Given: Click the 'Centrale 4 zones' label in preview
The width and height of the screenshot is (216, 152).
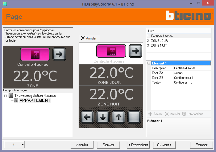Looking at the screenshot, I should click(x=109, y=61).
